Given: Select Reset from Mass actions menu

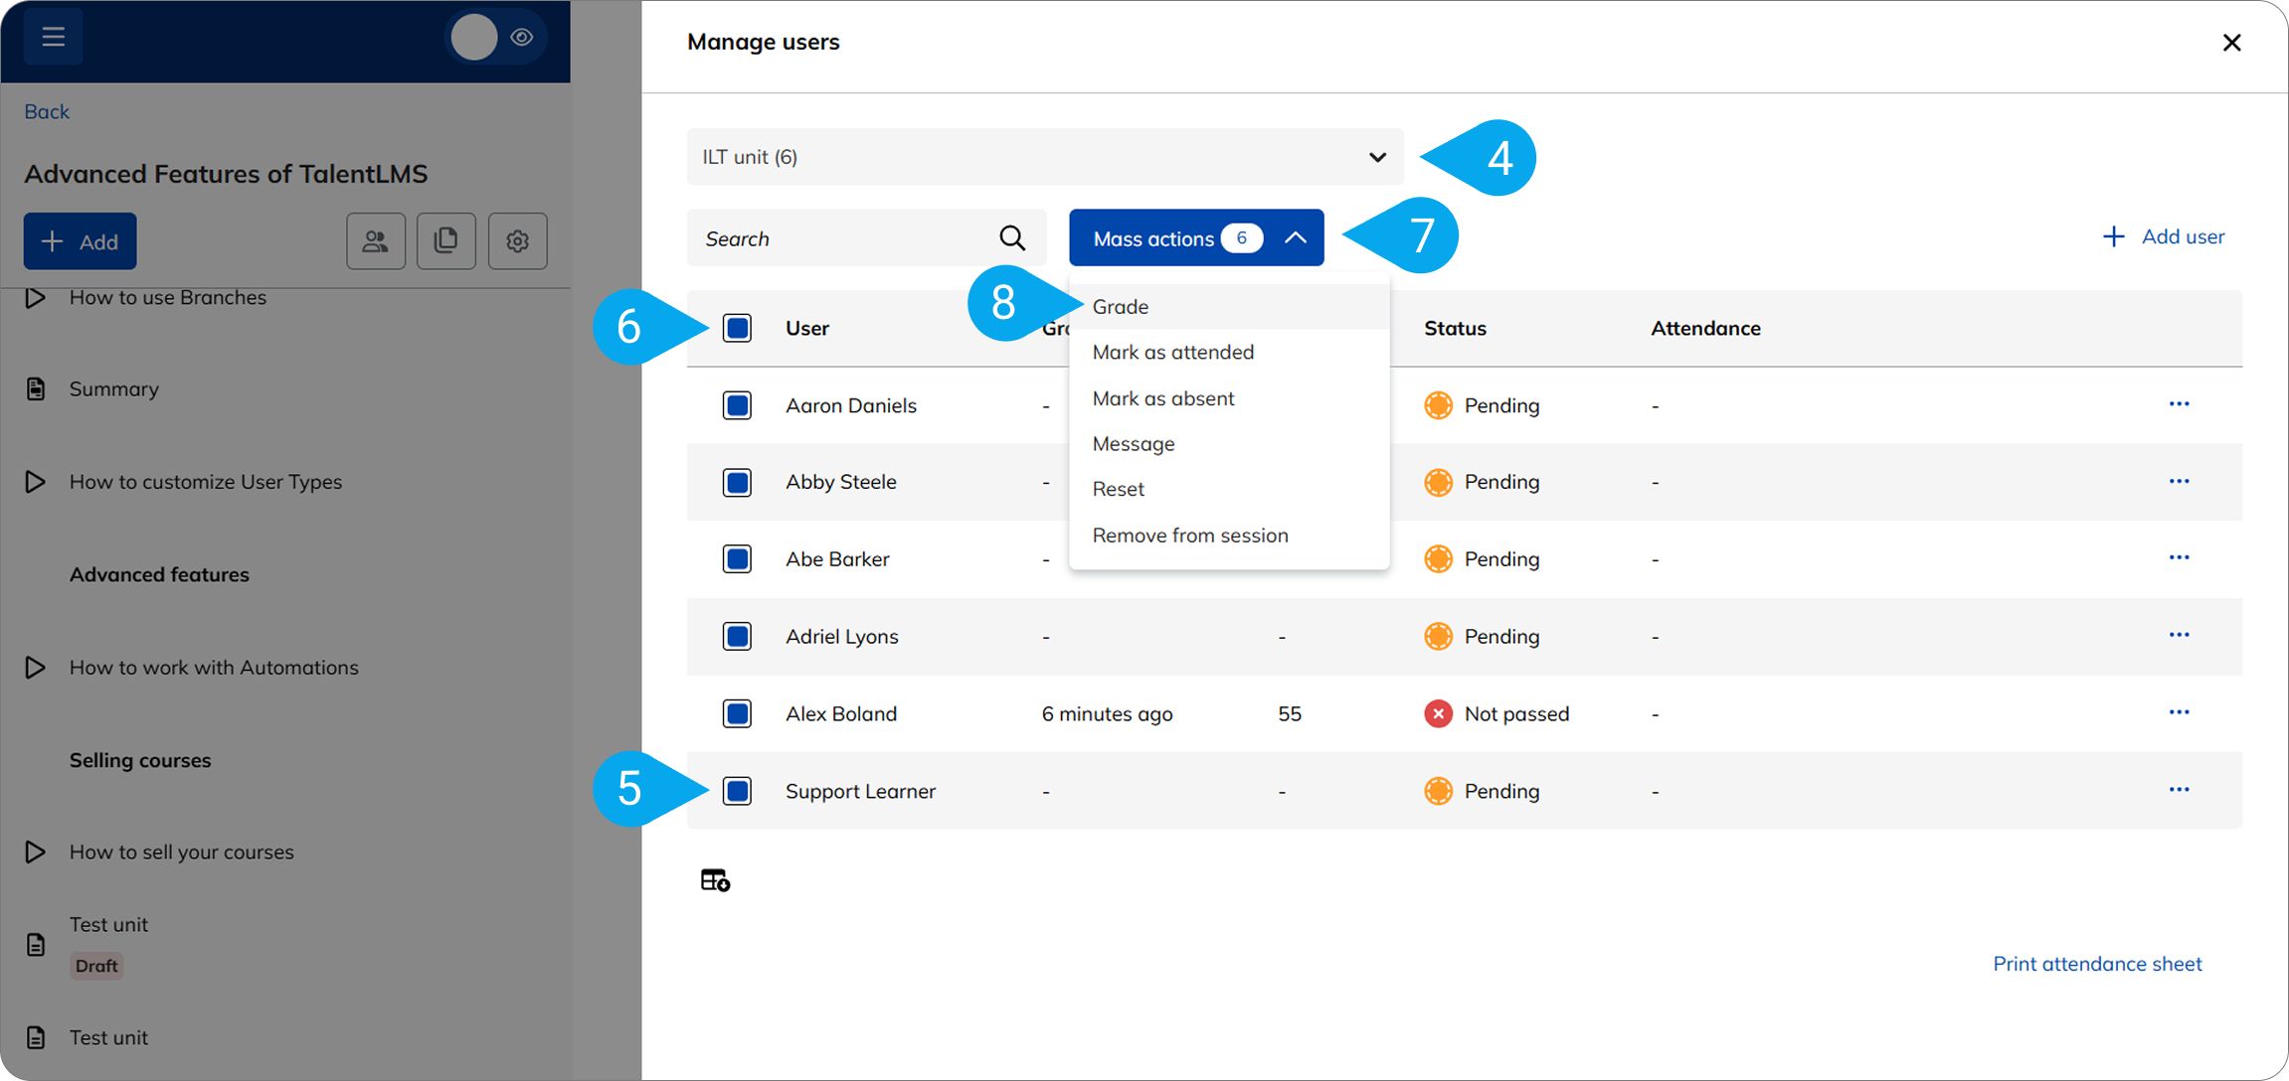Looking at the screenshot, I should click(x=1229, y=490).
